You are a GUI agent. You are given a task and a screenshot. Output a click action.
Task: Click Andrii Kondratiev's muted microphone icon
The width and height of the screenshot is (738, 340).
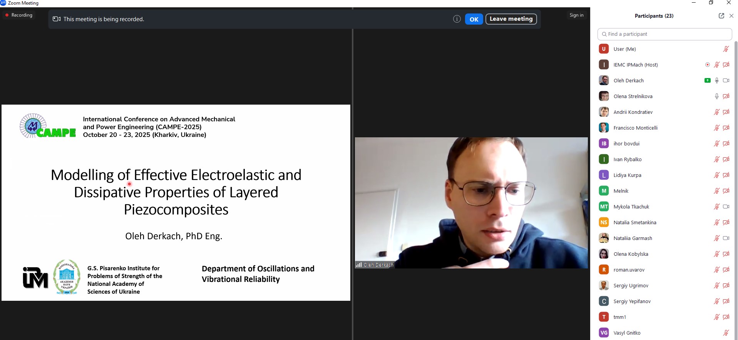coord(716,112)
